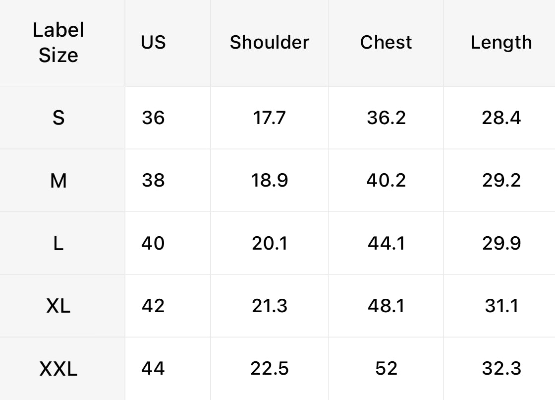Image resolution: width=556 pixels, height=400 pixels.
Task: Click chest value 40.2 cell
Action: point(386,181)
